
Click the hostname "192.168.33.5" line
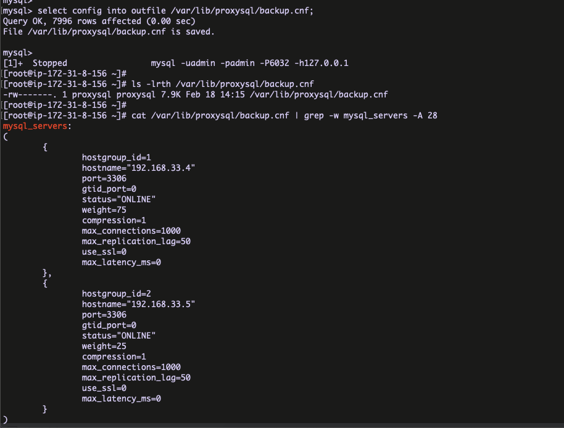click(x=139, y=304)
